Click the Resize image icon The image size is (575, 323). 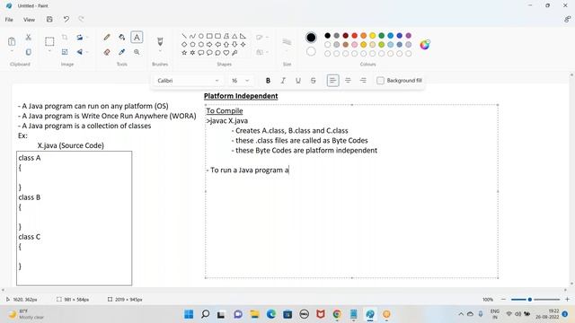click(x=65, y=52)
